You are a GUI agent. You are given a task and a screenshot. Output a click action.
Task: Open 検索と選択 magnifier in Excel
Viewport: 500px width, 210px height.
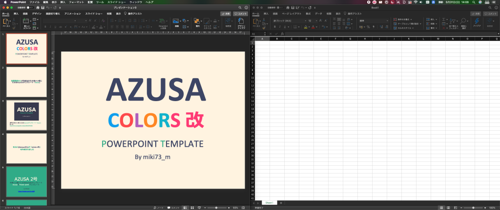(463, 24)
